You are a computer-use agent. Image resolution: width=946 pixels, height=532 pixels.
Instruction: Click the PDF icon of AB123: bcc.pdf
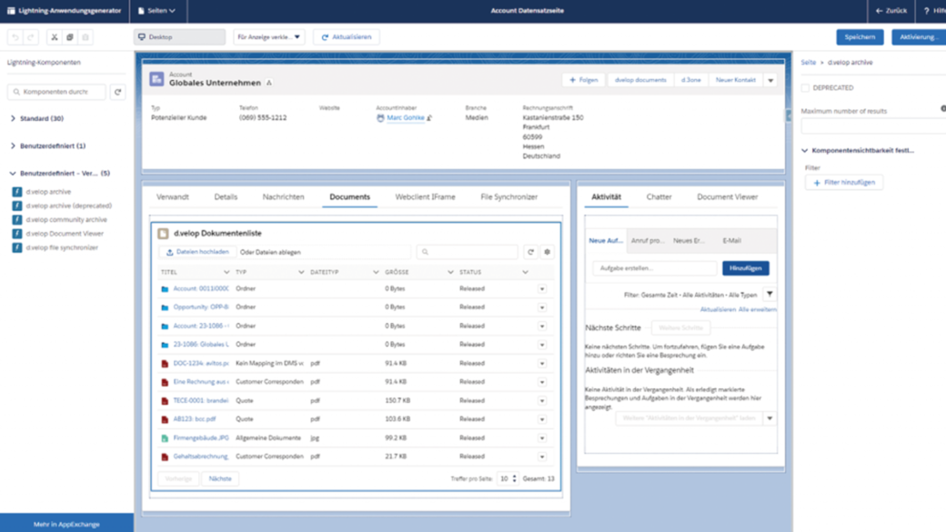point(165,419)
